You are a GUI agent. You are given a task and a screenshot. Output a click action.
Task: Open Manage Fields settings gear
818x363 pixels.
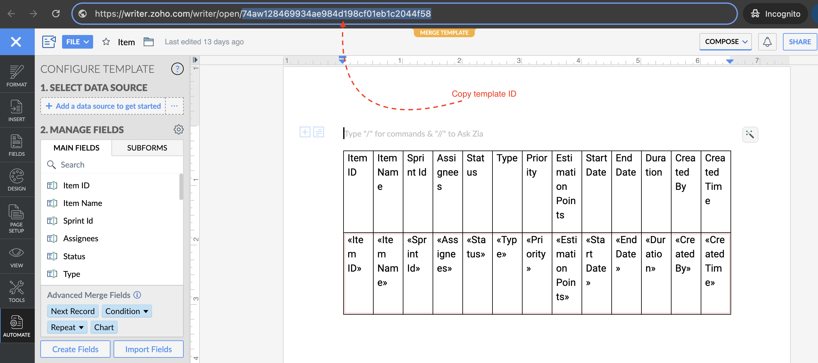click(x=178, y=129)
